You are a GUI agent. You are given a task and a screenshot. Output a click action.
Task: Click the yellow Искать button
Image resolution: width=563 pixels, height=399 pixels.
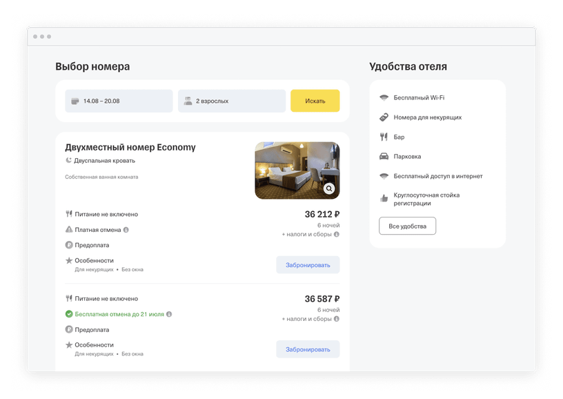pos(315,101)
